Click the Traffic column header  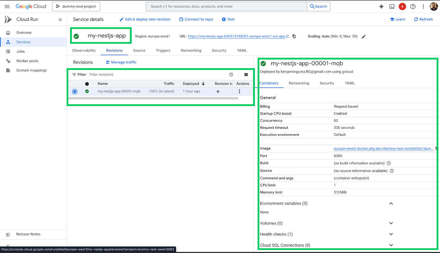pyautogui.click(x=169, y=84)
